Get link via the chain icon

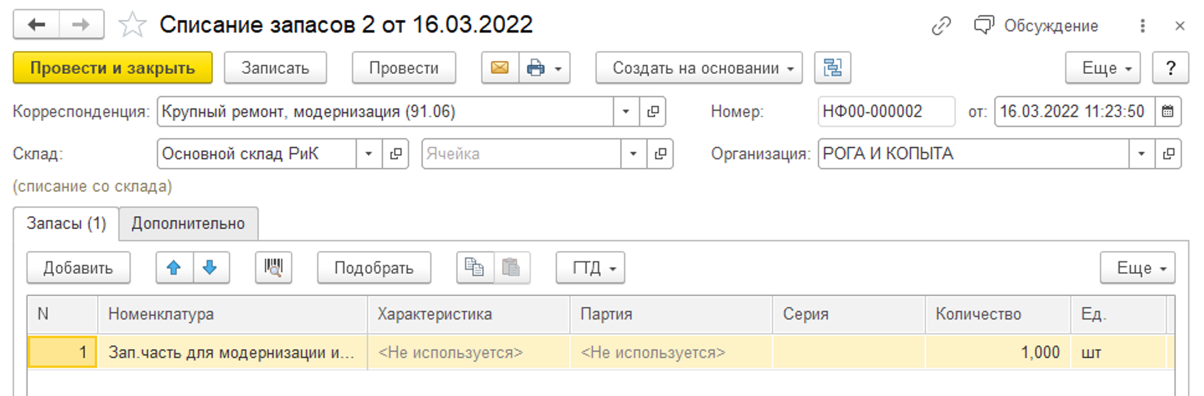pos(941,26)
